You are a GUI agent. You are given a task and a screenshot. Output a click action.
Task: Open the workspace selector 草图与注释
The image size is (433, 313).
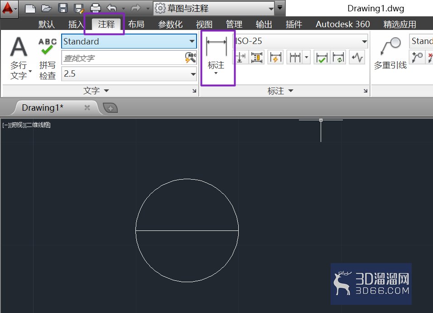[x=214, y=8]
